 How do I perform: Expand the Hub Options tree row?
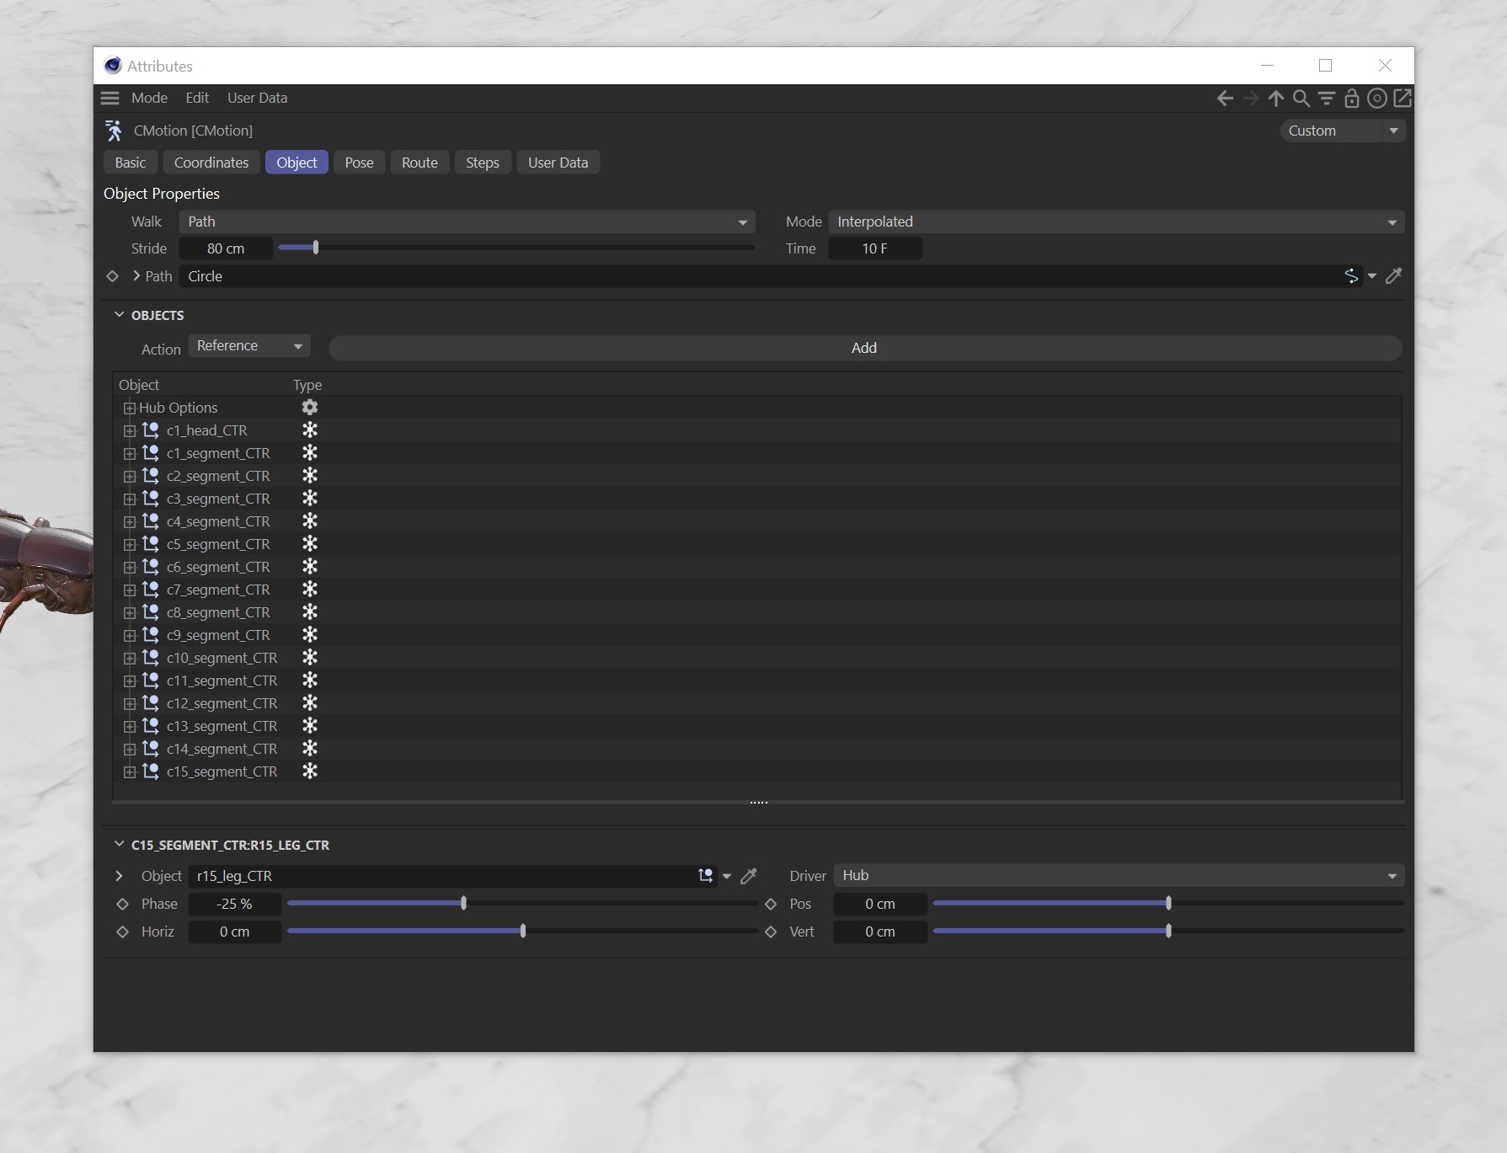coord(129,408)
